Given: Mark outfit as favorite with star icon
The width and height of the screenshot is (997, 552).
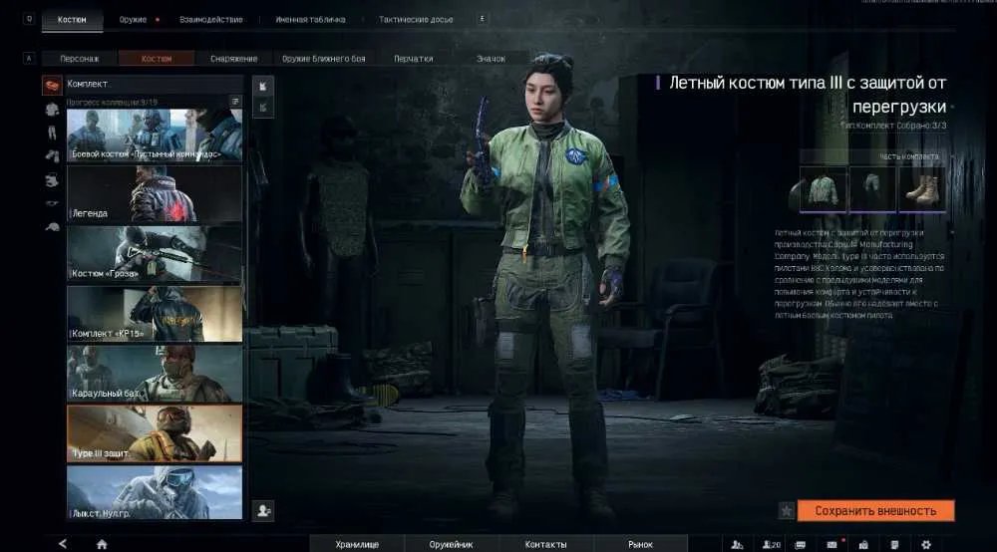Looking at the screenshot, I should coord(787,511).
